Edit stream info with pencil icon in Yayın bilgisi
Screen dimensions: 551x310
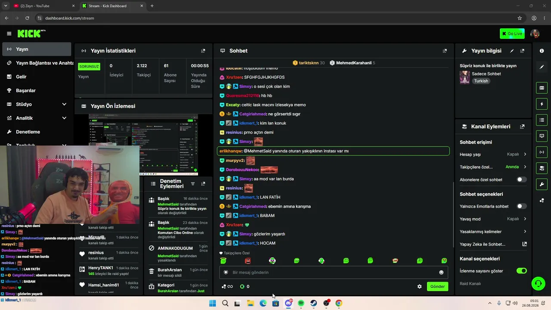click(512, 51)
